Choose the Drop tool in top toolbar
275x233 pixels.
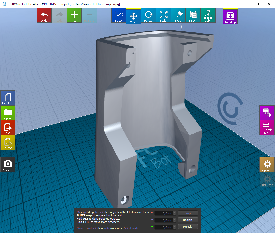pos(178,15)
